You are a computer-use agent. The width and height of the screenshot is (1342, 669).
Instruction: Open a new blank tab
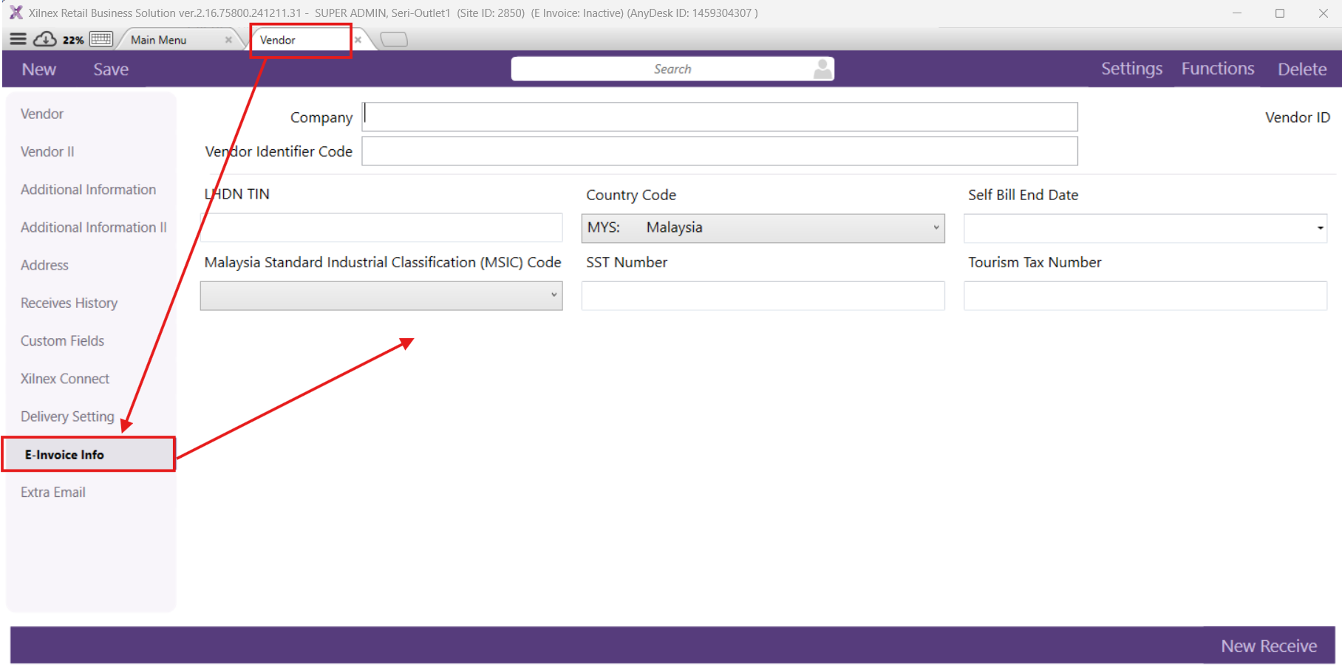(394, 40)
